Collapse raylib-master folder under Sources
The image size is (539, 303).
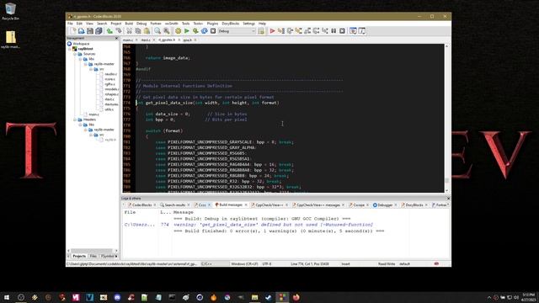point(86,64)
